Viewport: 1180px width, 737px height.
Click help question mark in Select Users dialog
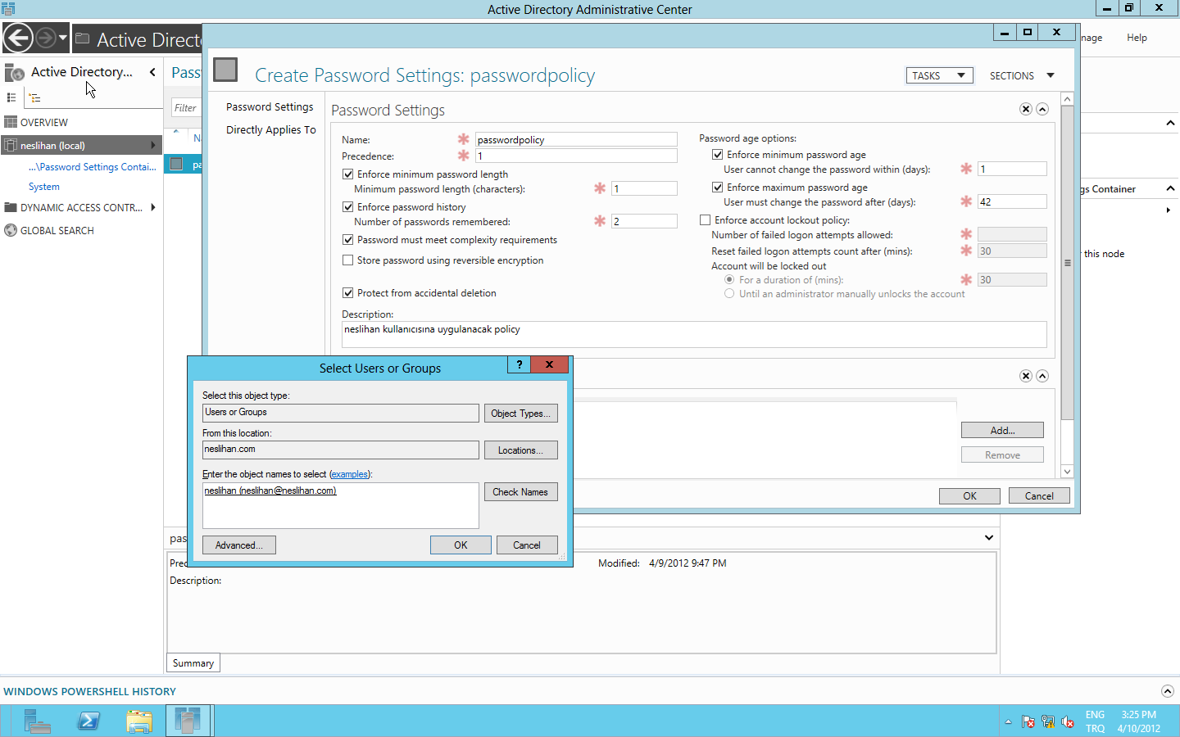519,365
